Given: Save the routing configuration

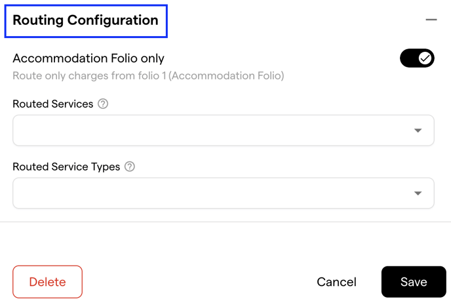Looking at the screenshot, I should [x=414, y=282].
